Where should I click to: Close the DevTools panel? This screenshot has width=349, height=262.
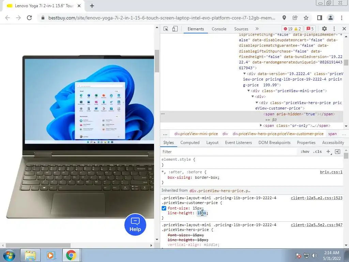pyautogui.click(x=344, y=29)
